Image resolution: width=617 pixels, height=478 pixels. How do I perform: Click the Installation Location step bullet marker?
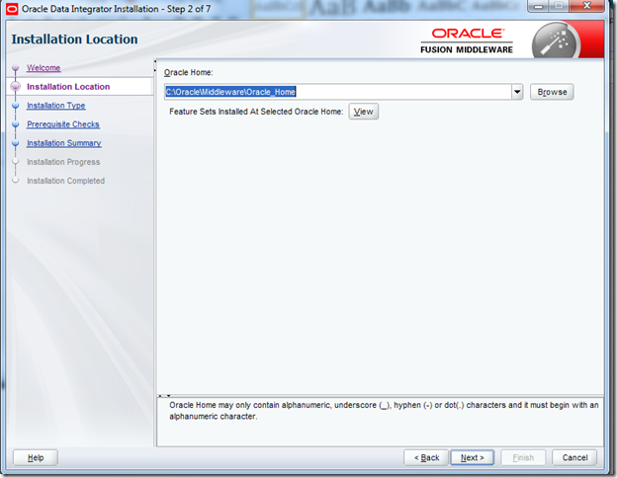16,87
